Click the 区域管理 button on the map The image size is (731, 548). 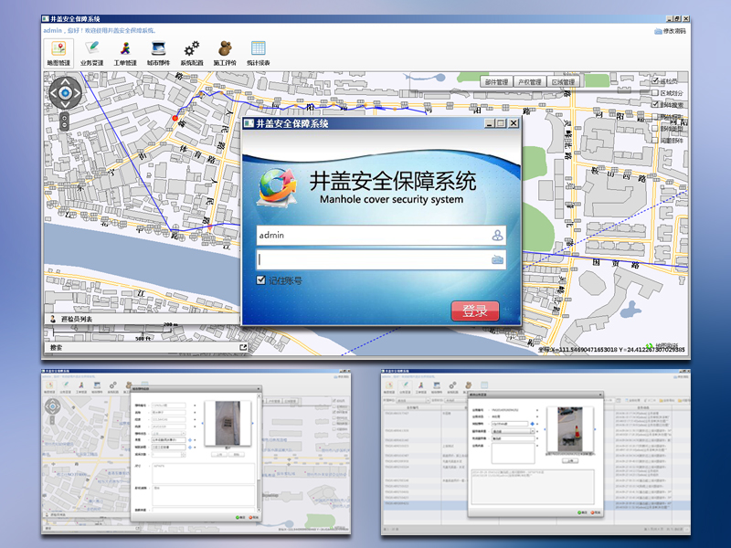(x=563, y=82)
